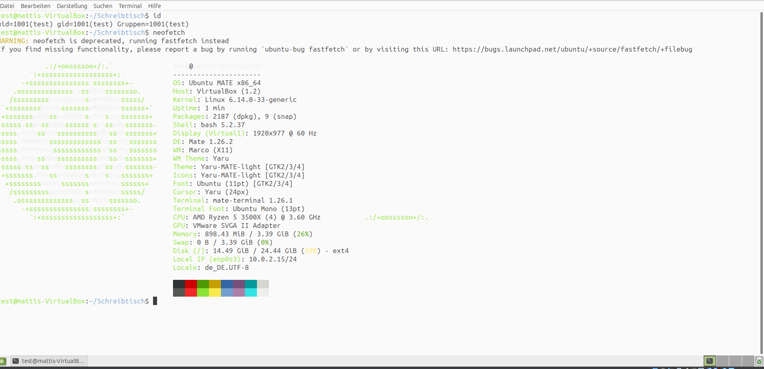Click the dark blue color block in top row
Image resolution: width=764 pixels, height=369 pixels.
[x=227, y=284]
